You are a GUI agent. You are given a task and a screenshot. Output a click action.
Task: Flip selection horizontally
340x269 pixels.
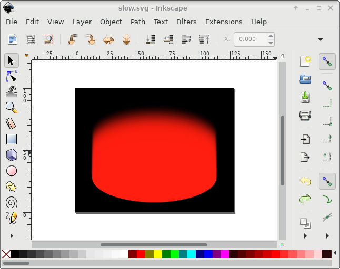tap(108, 39)
